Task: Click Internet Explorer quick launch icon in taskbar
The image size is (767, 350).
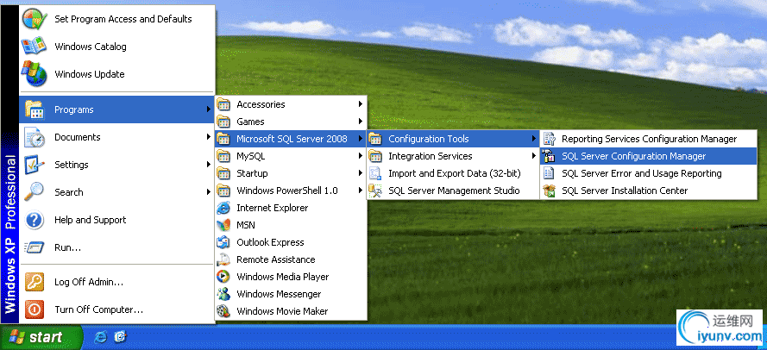Action: click(x=101, y=337)
